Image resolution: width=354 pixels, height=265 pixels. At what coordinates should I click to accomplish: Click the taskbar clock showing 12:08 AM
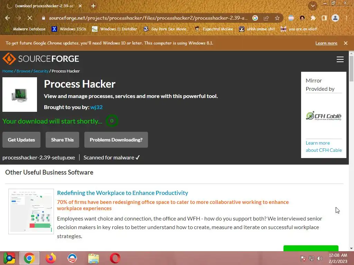point(338,258)
